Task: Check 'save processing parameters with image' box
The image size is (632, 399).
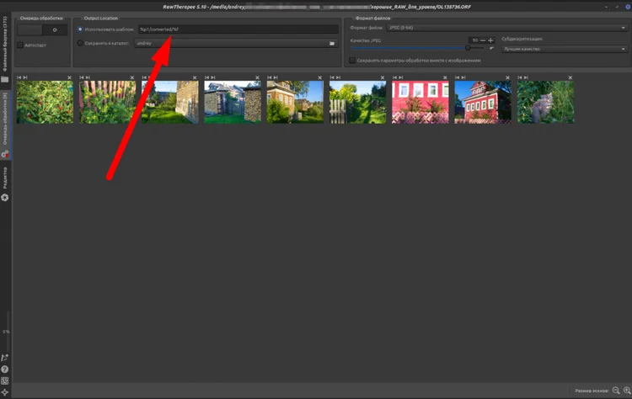Action: pos(352,61)
